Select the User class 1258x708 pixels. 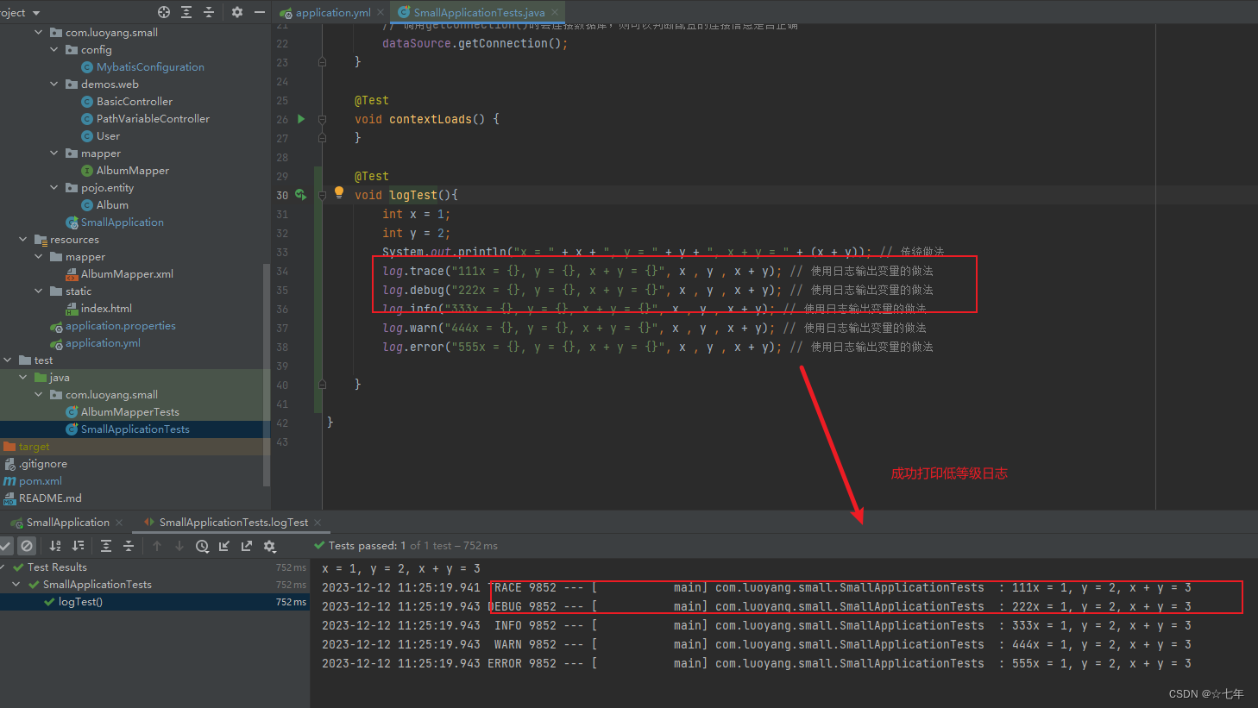[x=108, y=136]
